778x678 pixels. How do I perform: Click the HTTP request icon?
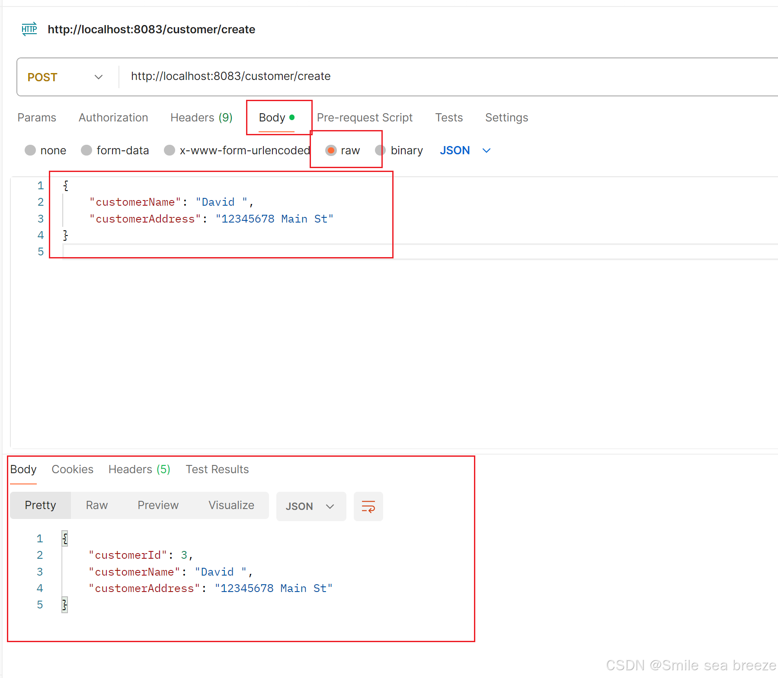[x=29, y=29]
